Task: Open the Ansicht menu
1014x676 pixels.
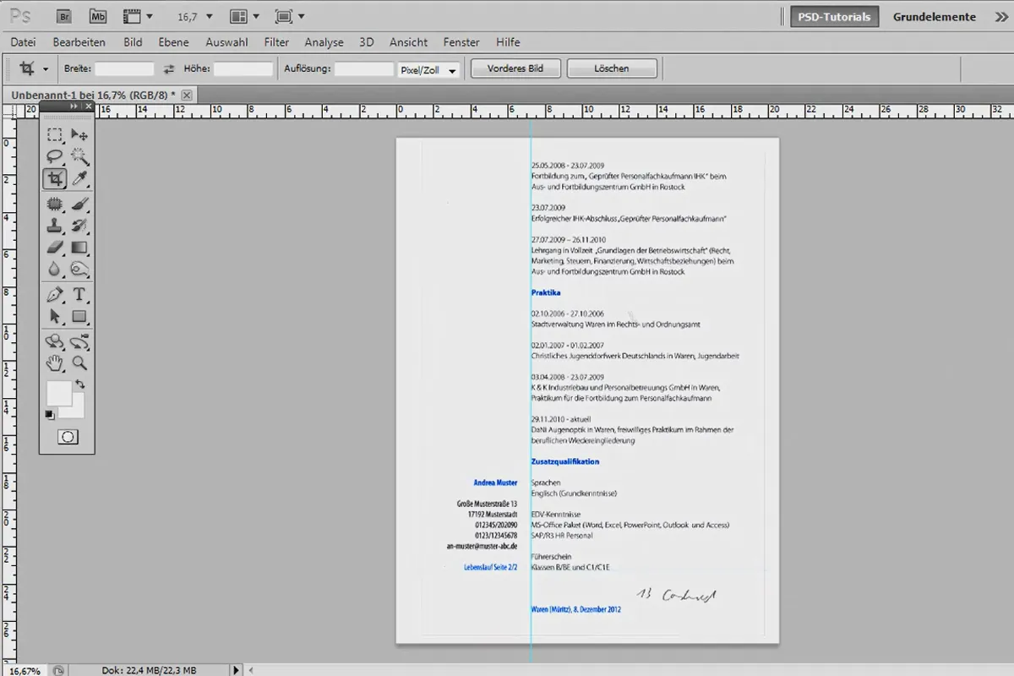Action: tap(408, 42)
